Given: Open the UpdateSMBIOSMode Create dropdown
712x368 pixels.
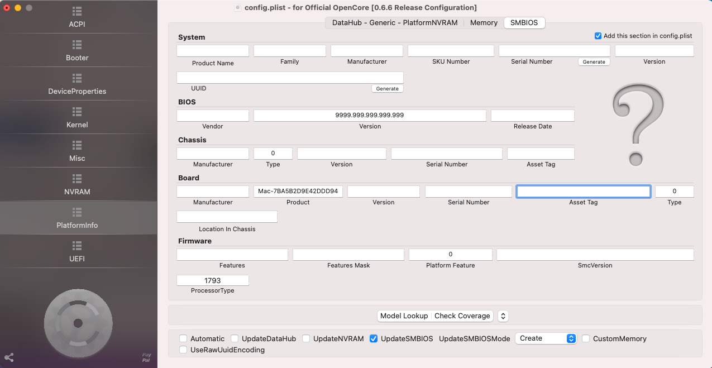Looking at the screenshot, I should coord(546,338).
